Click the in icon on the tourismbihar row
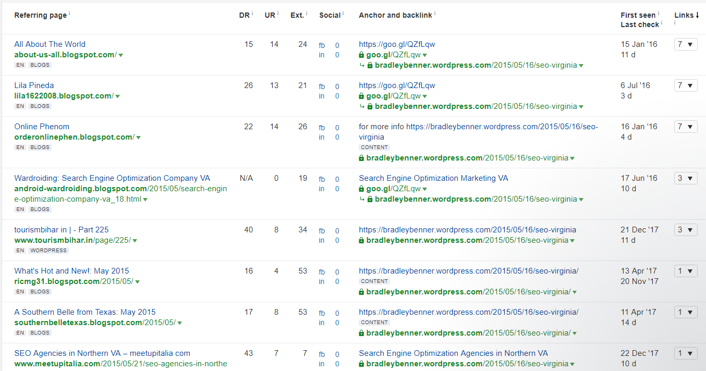706x371 pixels. tap(322, 240)
